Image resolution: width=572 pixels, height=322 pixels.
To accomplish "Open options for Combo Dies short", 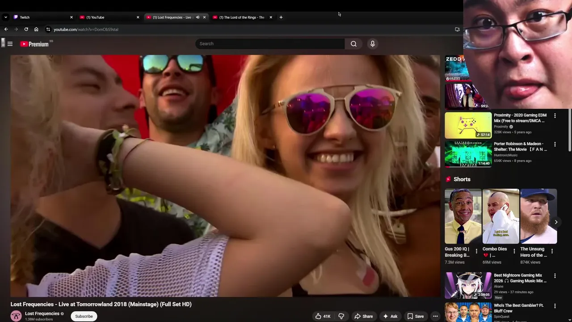I will point(514,251).
